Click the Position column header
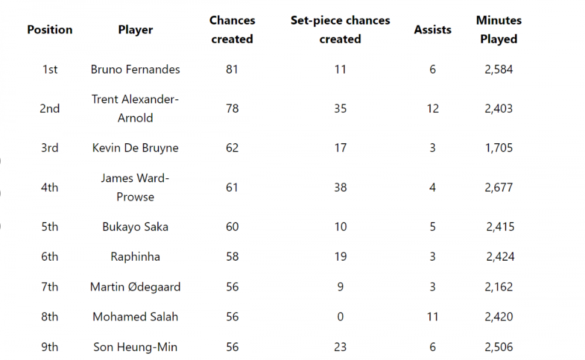The image size is (585, 360). pyautogui.click(x=50, y=30)
